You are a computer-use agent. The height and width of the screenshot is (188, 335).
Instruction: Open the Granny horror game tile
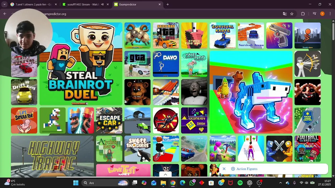(194, 92)
